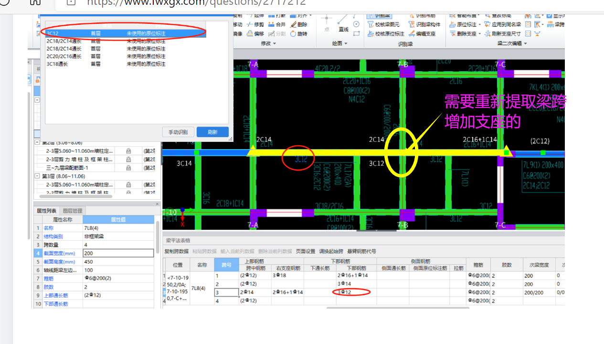
Task: Close the property panel with X
Action: 157,204
